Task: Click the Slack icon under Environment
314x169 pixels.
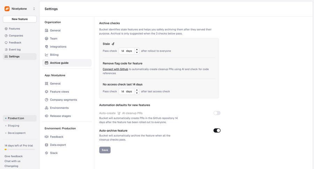Action: [x=46, y=153]
